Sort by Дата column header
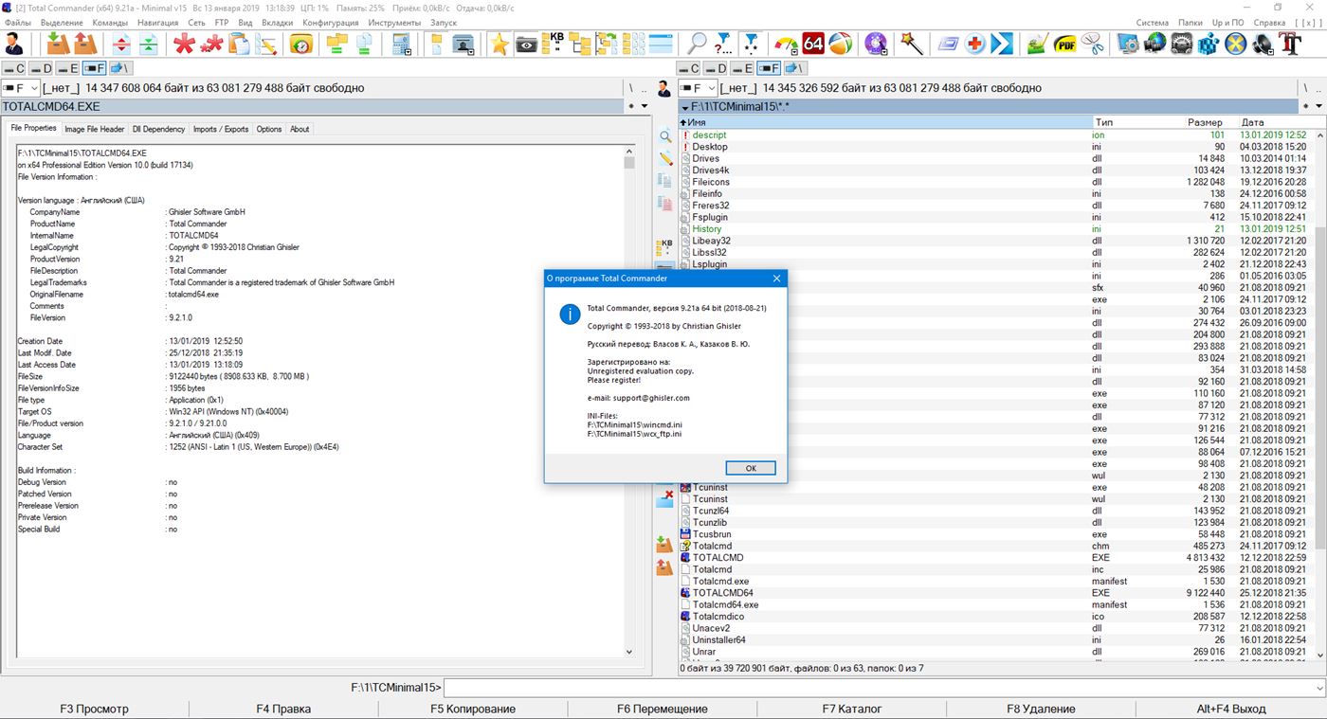Screen dimensions: 1327x719 point(1275,122)
